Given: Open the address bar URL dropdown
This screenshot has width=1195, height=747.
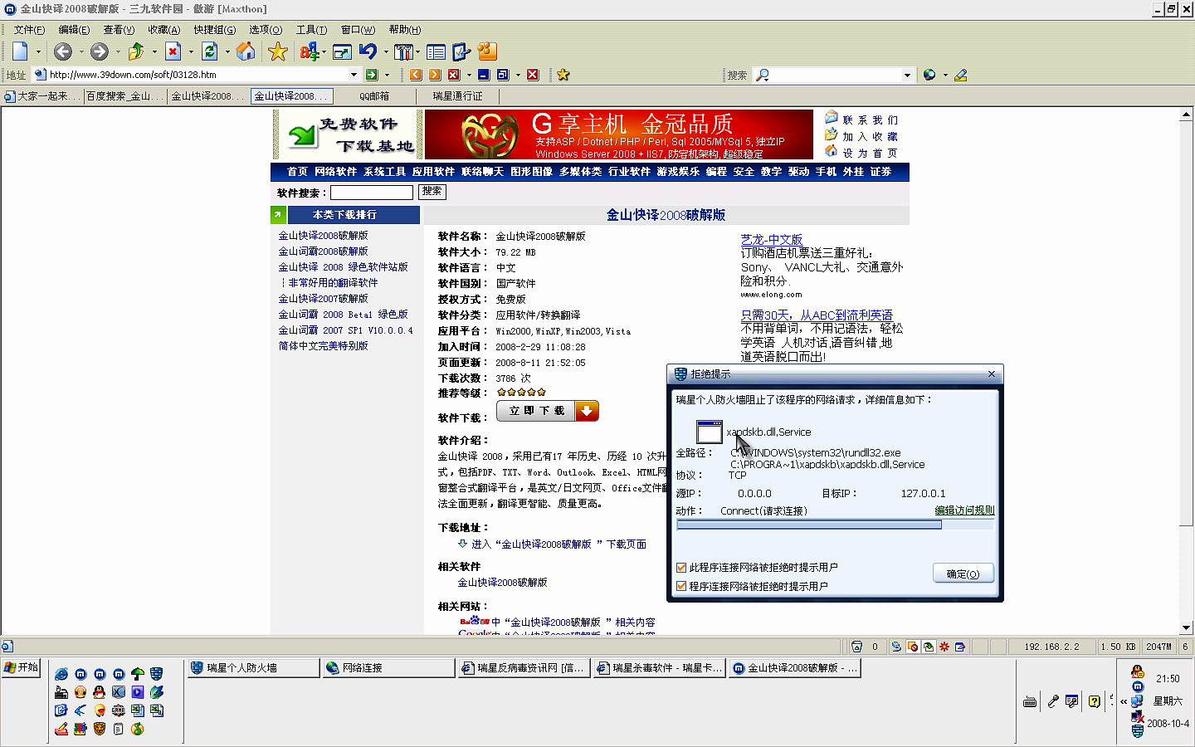Looking at the screenshot, I should [x=354, y=75].
